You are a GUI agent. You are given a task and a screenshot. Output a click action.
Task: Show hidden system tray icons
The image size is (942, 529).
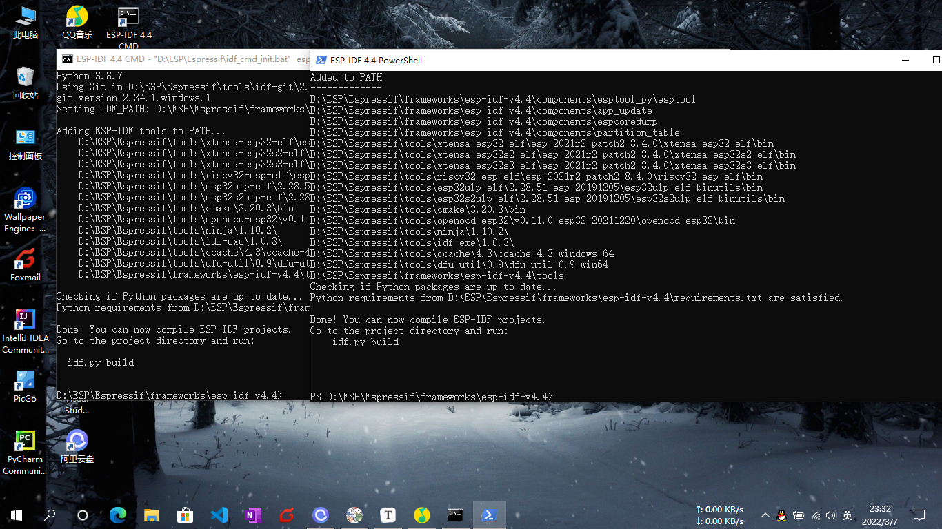point(765,515)
